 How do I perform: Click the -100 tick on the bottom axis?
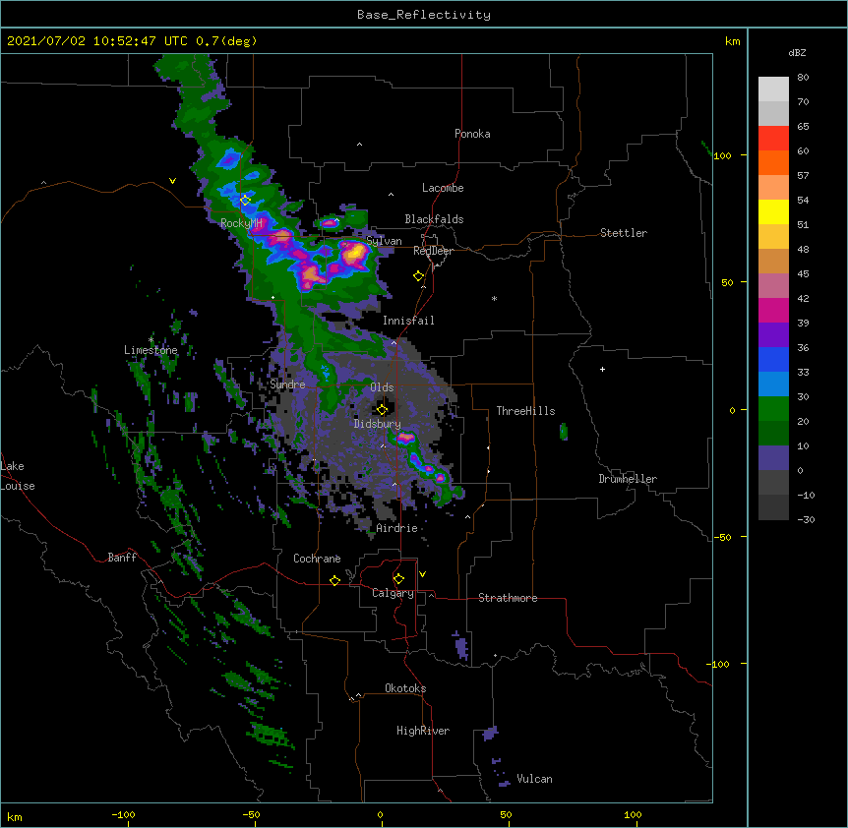click(x=123, y=814)
